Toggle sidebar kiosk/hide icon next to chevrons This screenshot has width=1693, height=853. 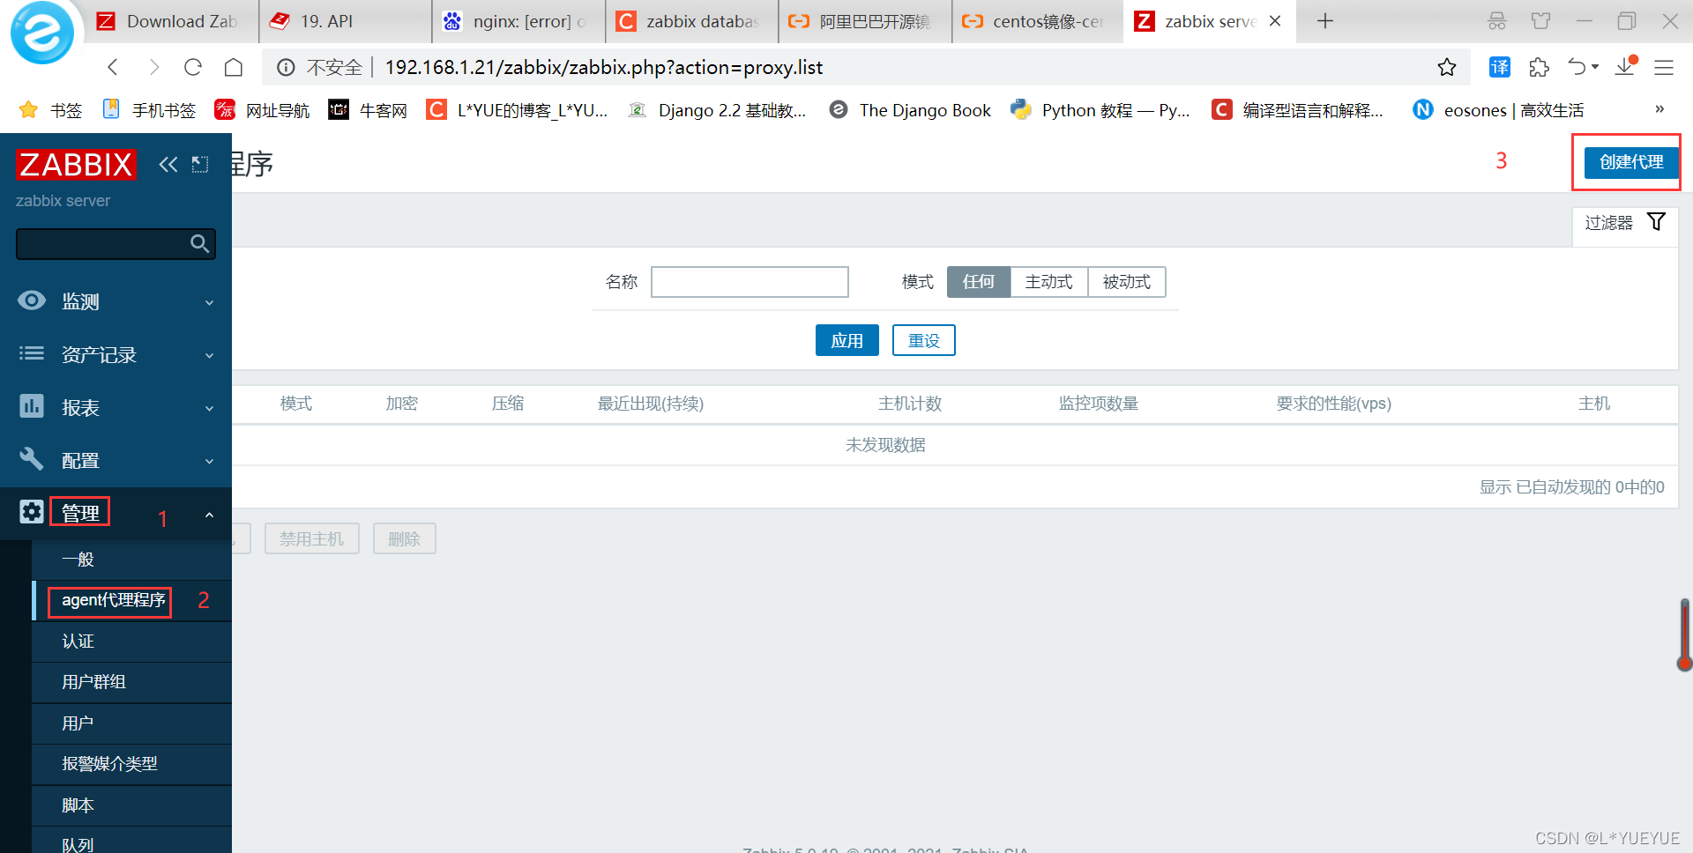200,164
